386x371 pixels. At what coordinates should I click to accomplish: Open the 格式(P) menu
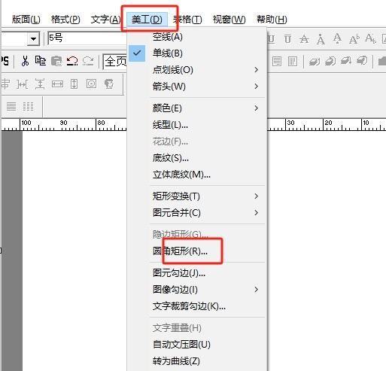pos(65,20)
